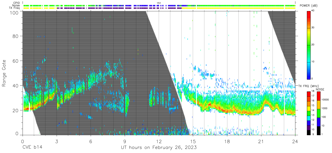The image size is (332, 153).
Task: Click the 'CPID' row label
Action: click(16, 3)
